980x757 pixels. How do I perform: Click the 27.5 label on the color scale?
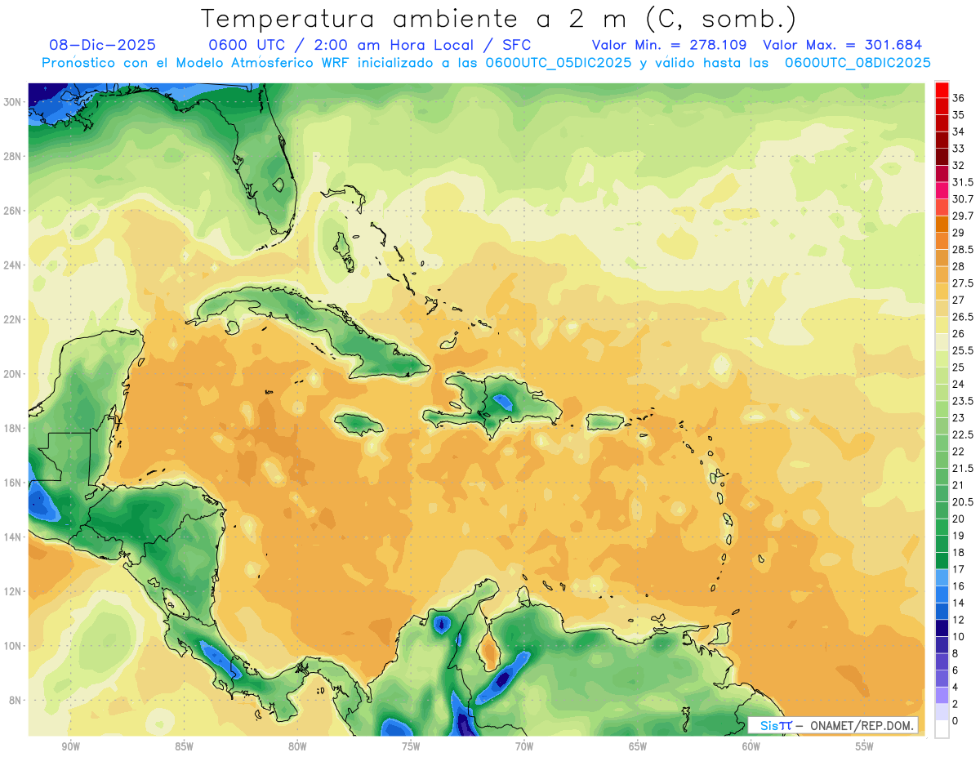pyautogui.click(x=963, y=283)
